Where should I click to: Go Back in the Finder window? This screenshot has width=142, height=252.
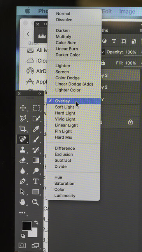28,34
